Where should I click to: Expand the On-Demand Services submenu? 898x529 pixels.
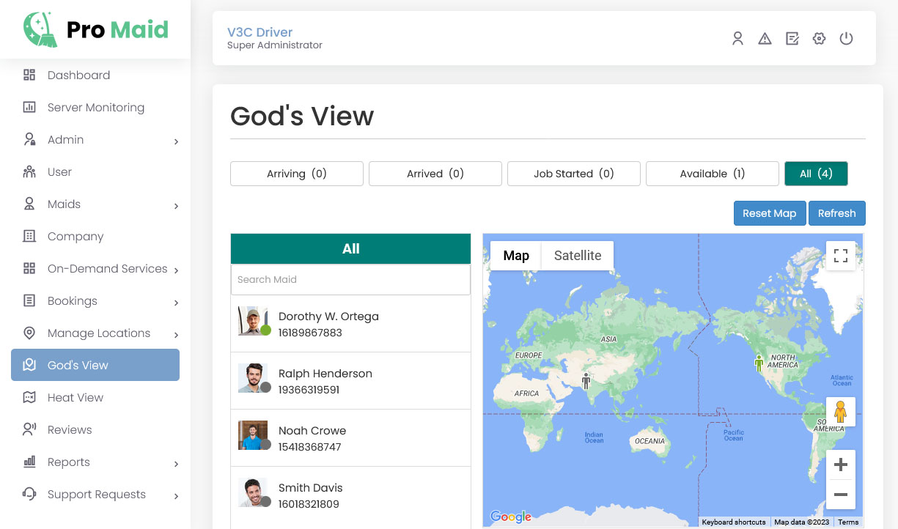pyautogui.click(x=176, y=270)
